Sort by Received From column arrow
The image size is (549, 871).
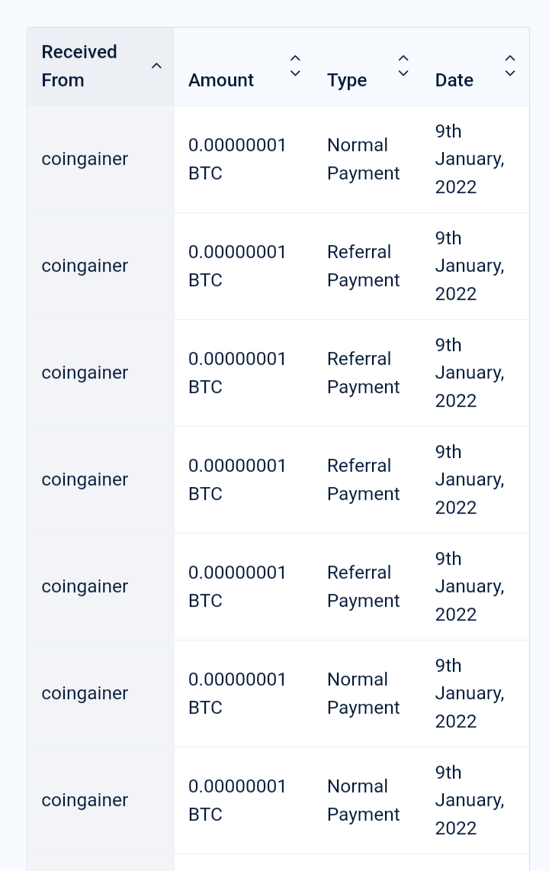[x=156, y=66]
